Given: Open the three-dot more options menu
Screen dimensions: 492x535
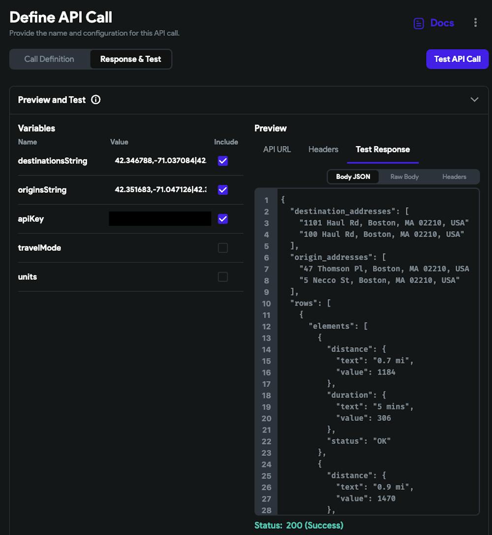Looking at the screenshot, I should click(x=475, y=23).
